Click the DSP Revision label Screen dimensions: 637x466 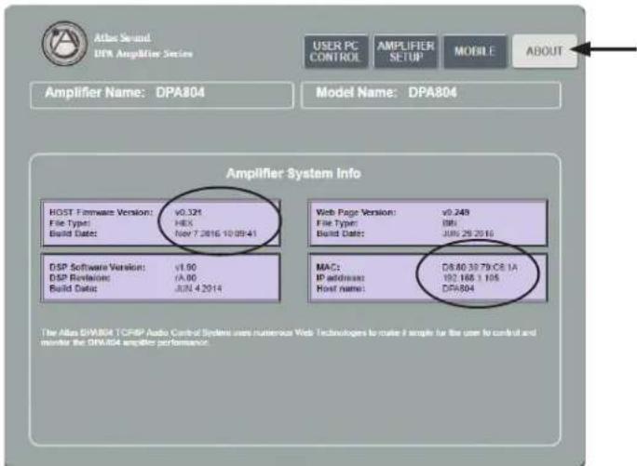pyautogui.click(x=80, y=278)
